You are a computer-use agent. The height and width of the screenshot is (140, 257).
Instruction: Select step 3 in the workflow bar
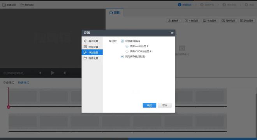(229, 5)
